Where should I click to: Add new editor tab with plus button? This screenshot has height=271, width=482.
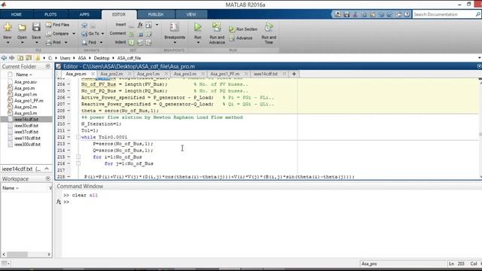click(x=294, y=74)
